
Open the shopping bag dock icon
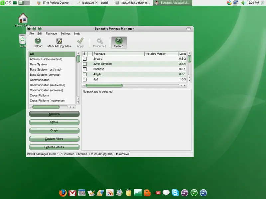coord(128,193)
